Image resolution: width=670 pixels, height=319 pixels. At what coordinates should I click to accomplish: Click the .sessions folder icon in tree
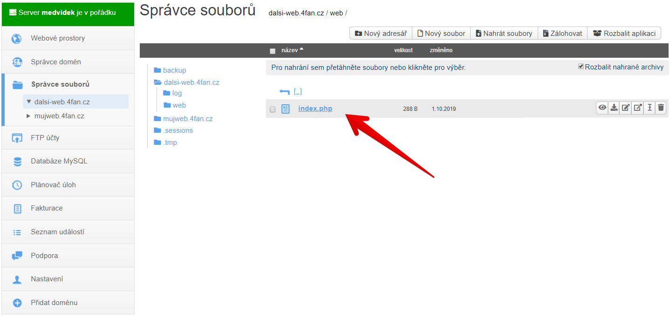coord(157,130)
